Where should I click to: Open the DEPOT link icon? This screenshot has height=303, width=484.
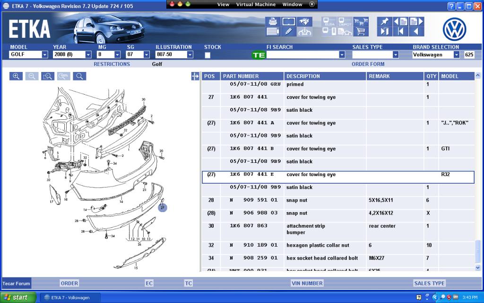click(x=345, y=22)
